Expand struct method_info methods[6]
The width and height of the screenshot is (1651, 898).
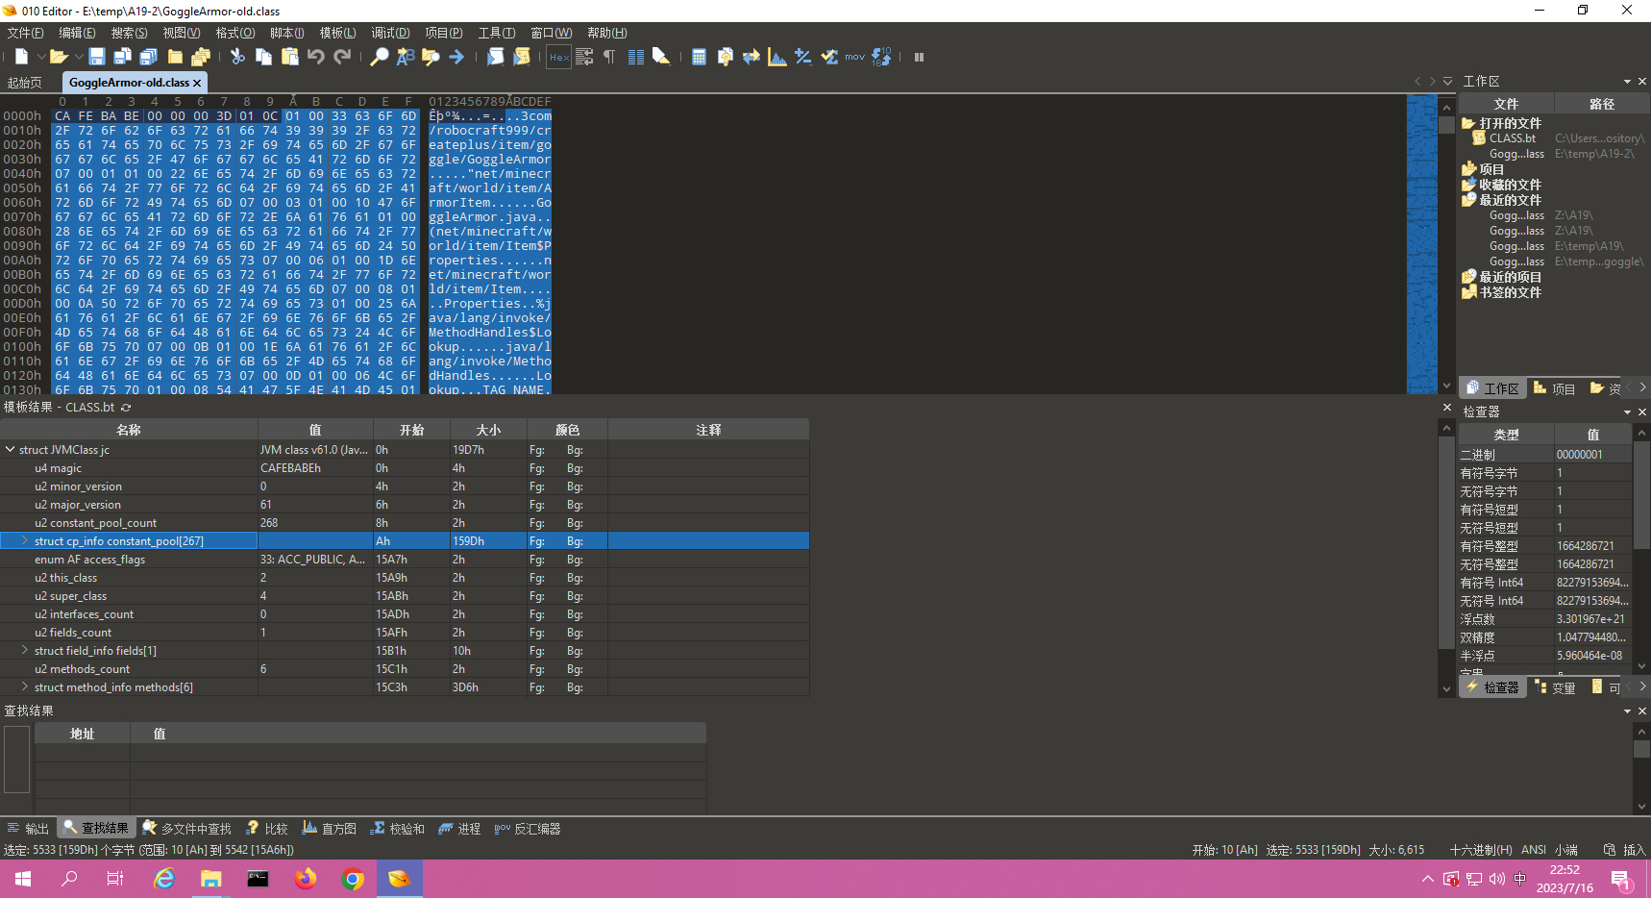pyautogui.click(x=25, y=686)
